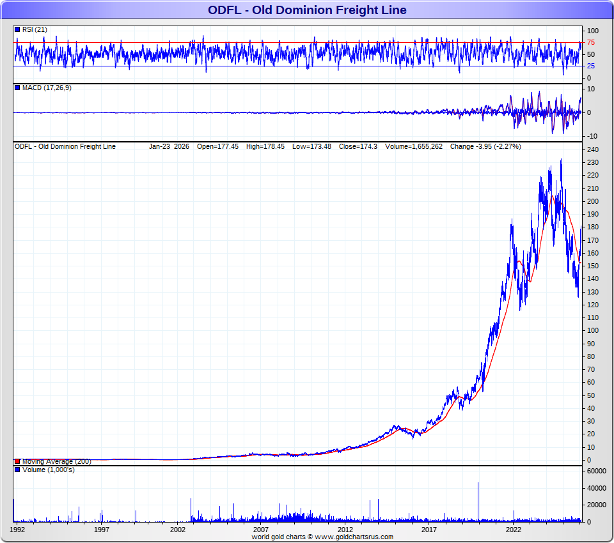Click the chart title ODFL - Old Dominion Freight Line
The width and height of the screenshot is (614, 543).
coord(307,10)
